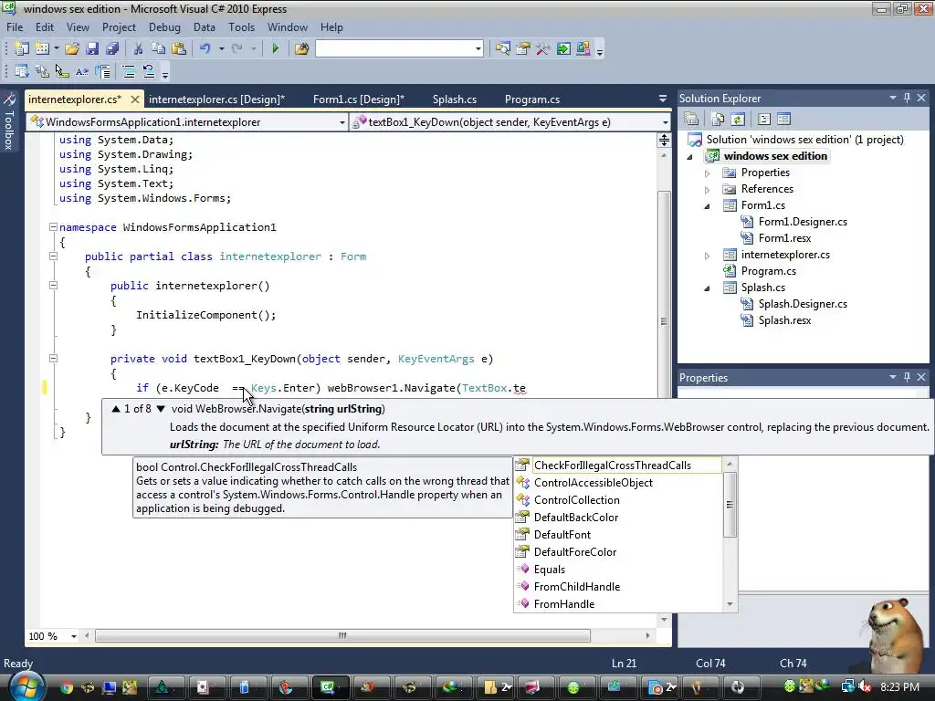Collapse the Form1.cs tree node
Image resolution: width=935 pixels, height=701 pixels.
(x=708, y=206)
